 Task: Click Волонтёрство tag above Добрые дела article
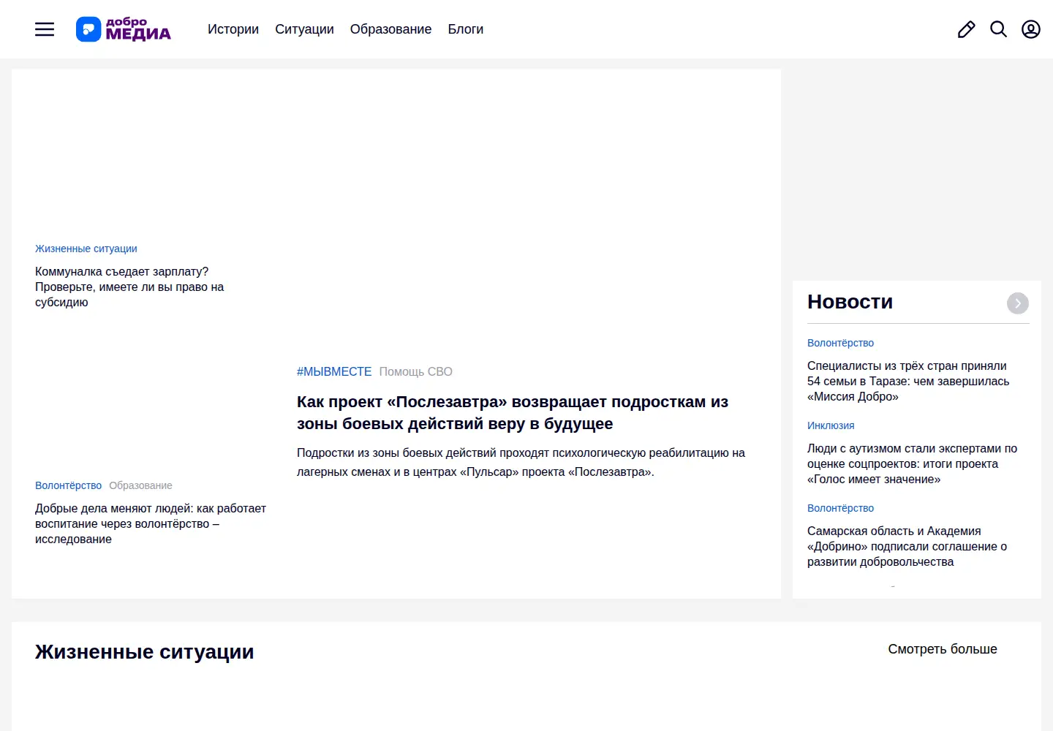coord(69,485)
